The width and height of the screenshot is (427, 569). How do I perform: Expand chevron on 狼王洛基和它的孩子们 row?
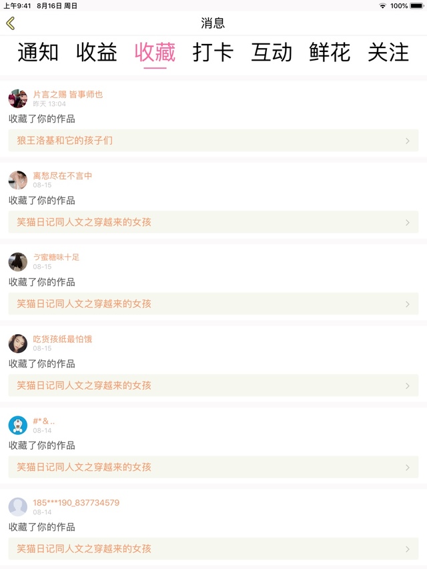point(408,141)
